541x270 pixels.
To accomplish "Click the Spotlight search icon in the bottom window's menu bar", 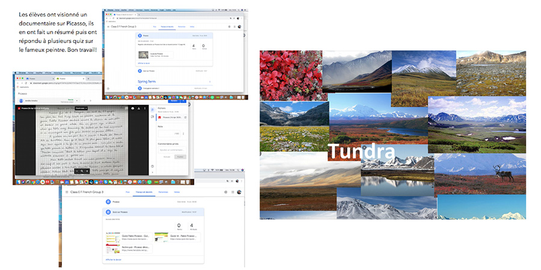I will (x=239, y=170).
